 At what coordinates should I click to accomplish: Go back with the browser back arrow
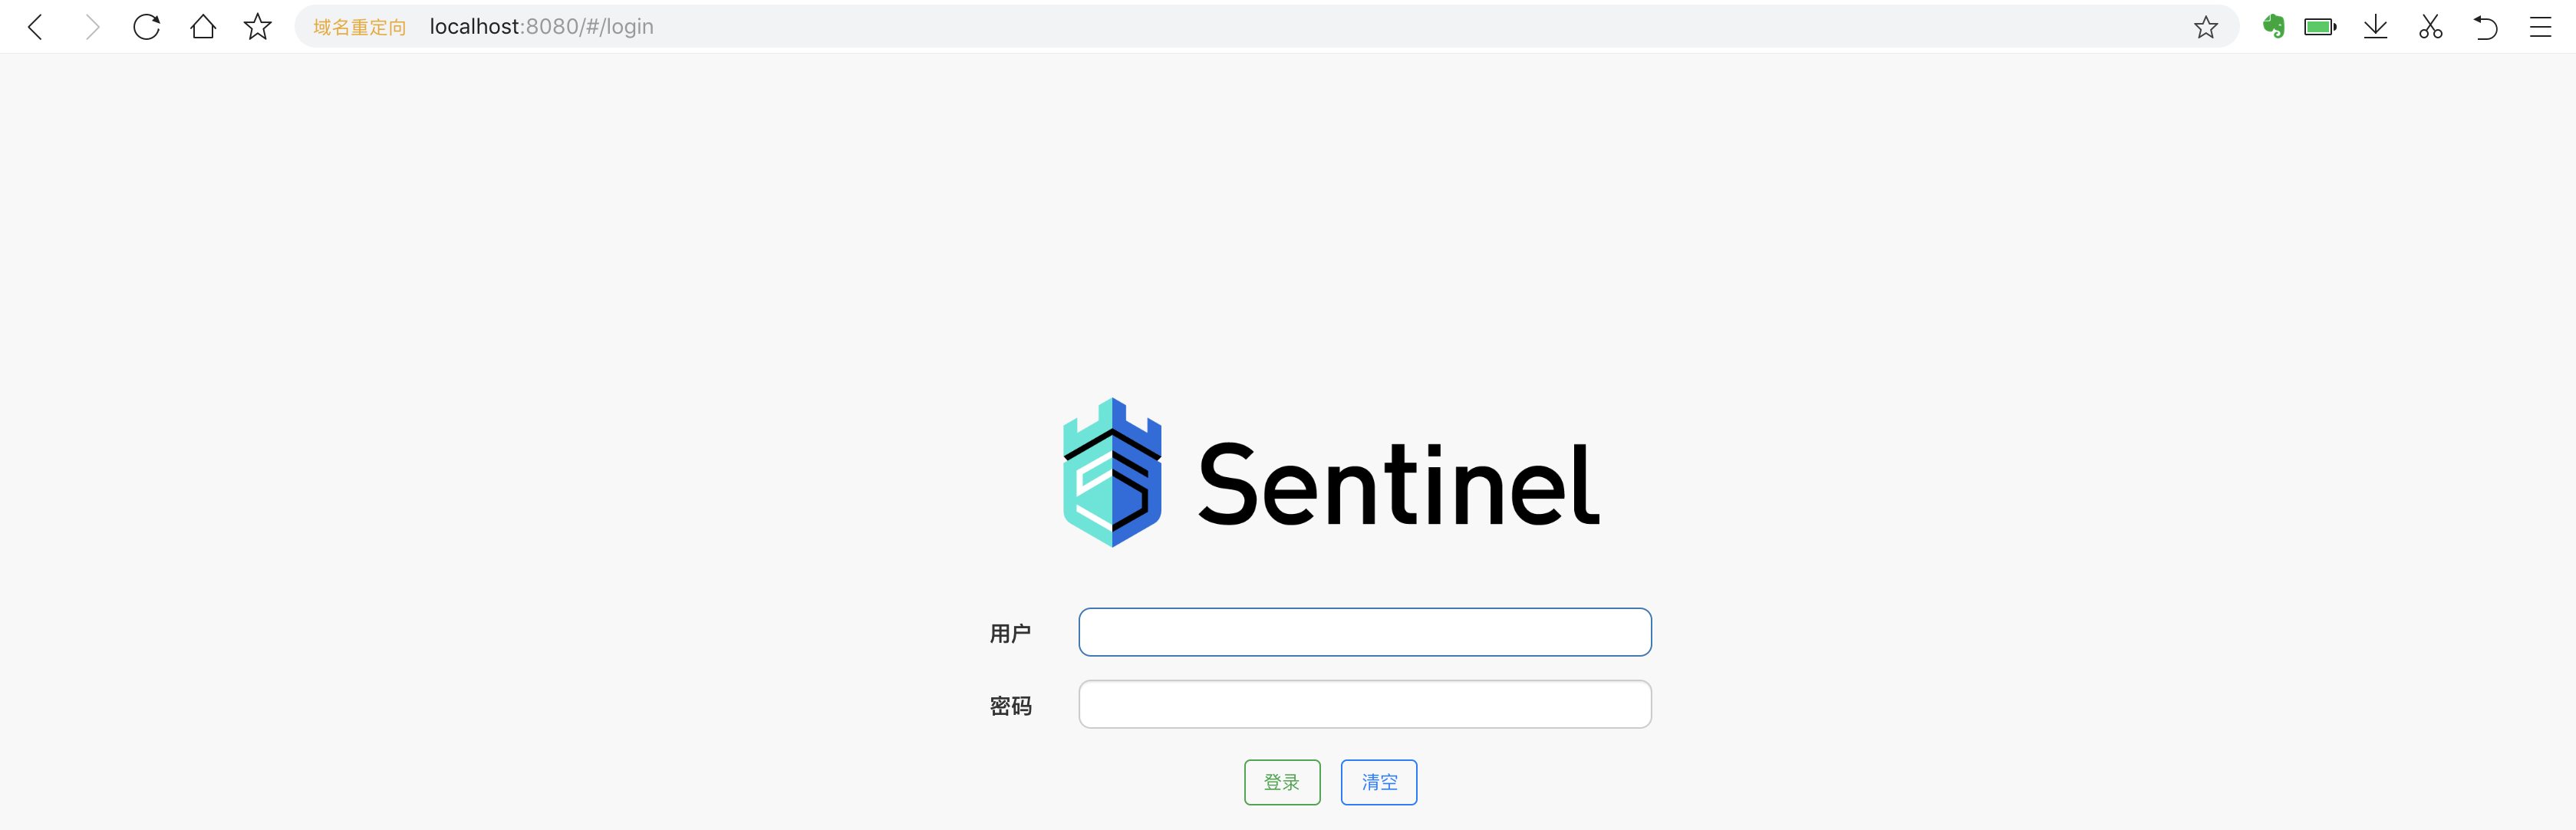(36, 27)
